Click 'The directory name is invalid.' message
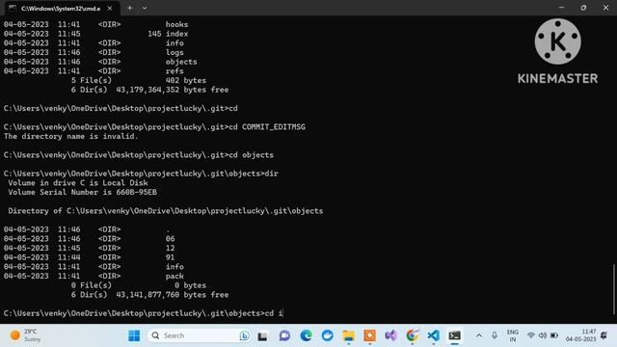This screenshot has width=617, height=347. tap(71, 137)
